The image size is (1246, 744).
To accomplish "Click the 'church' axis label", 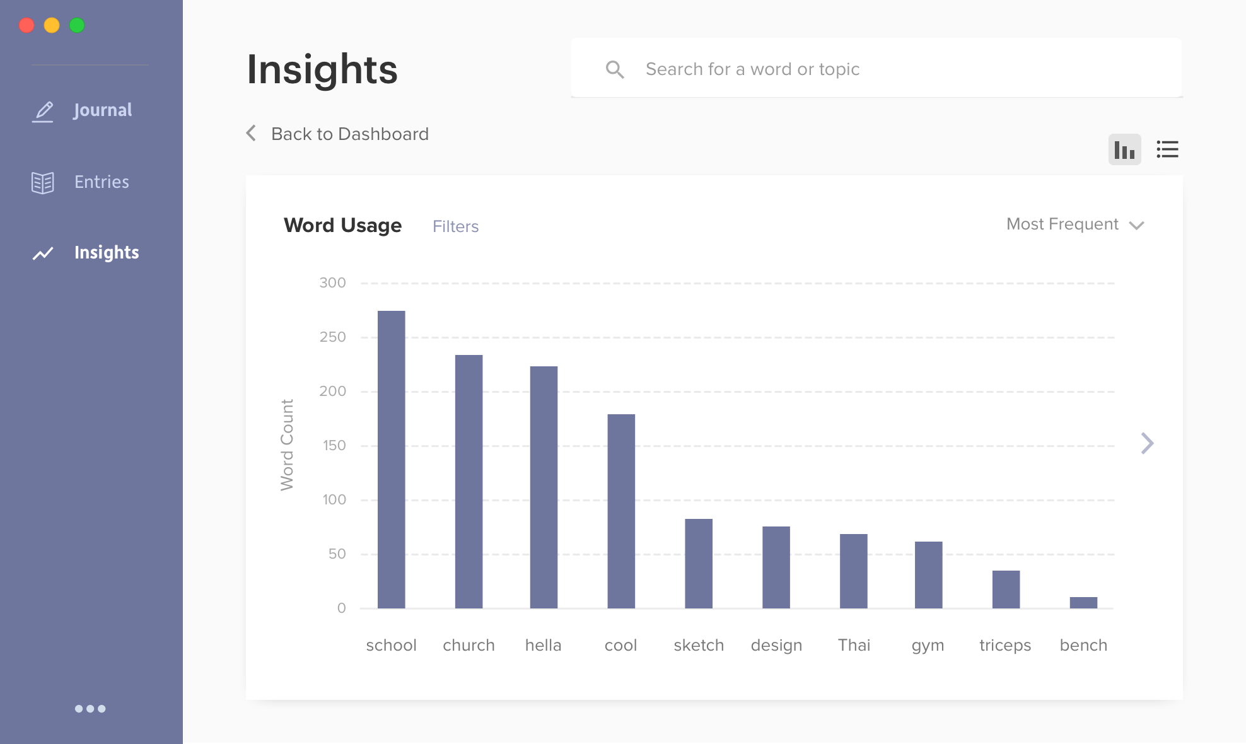I will click(x=469, y=645).
